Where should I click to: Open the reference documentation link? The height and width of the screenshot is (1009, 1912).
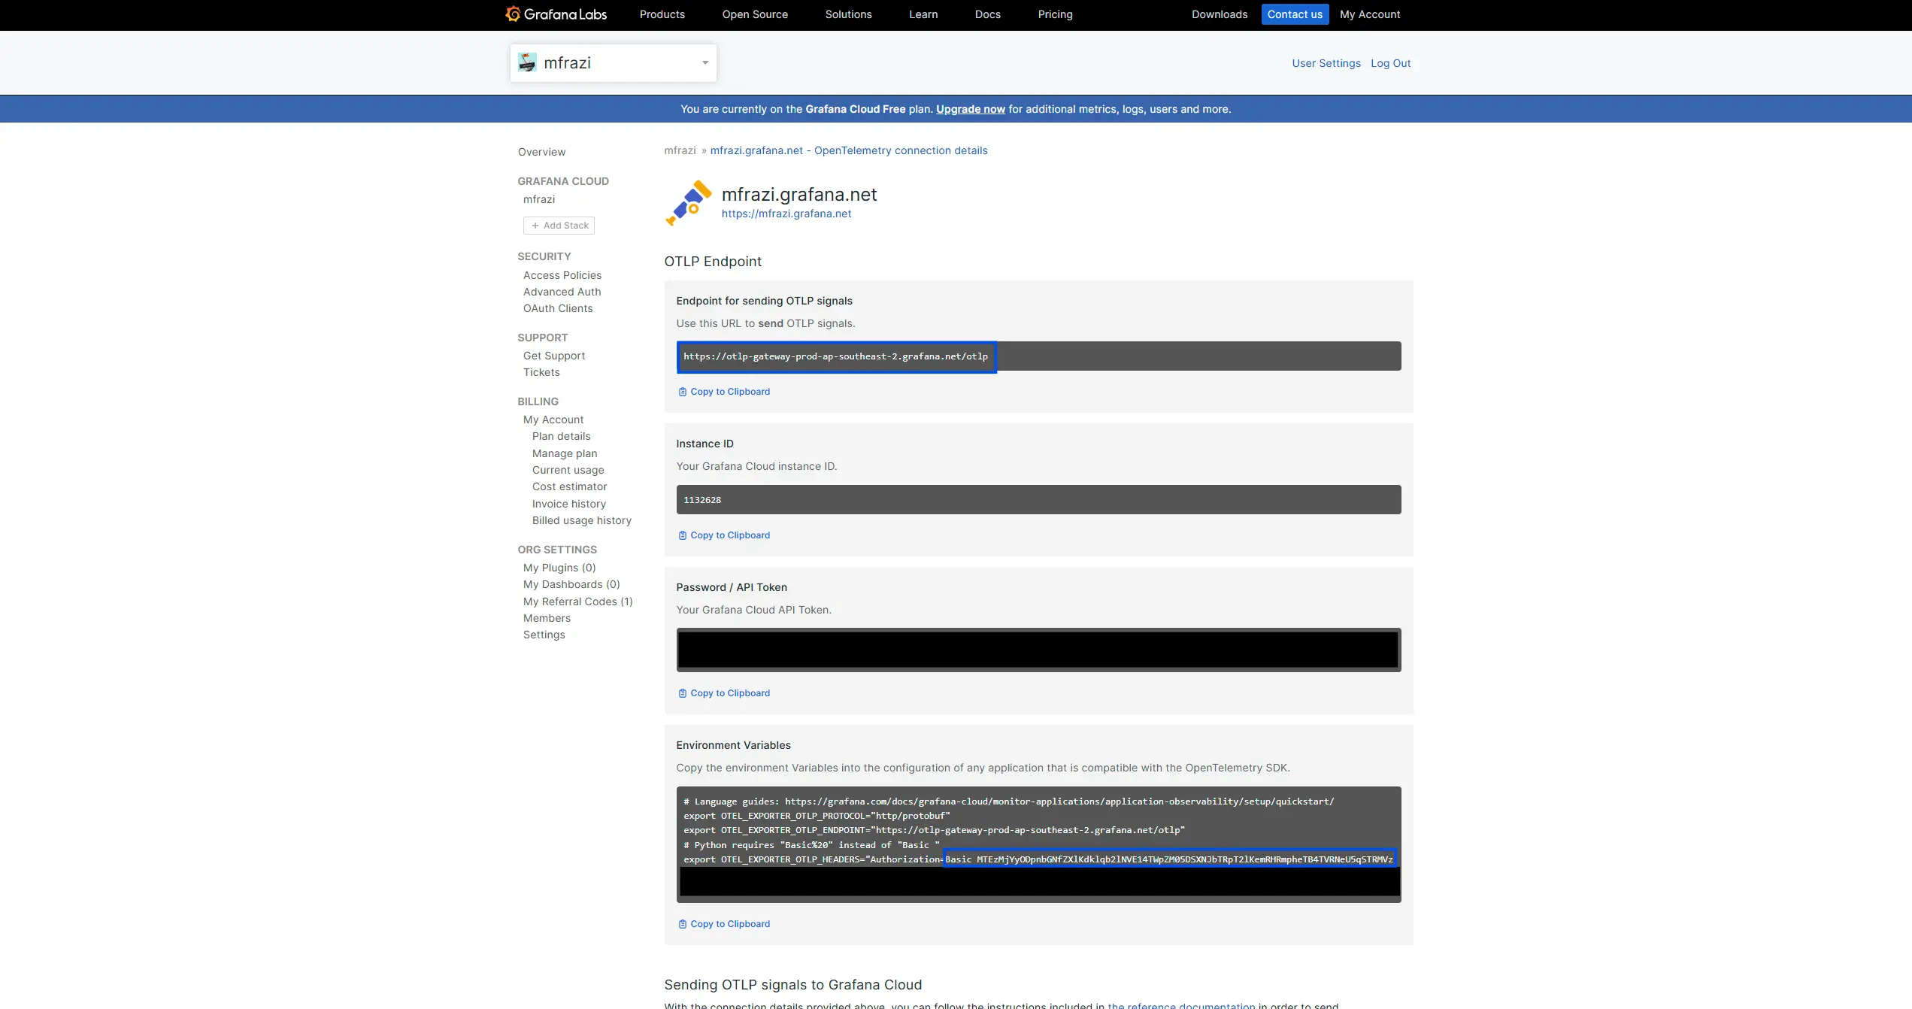coord(1181,1004)
